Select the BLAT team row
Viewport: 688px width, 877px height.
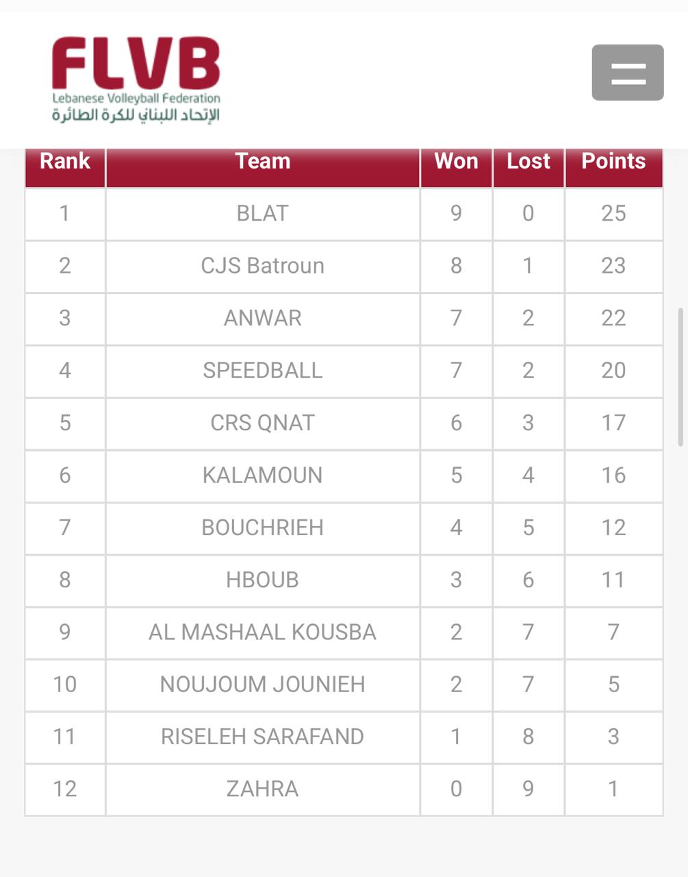[x=263, y=214]
